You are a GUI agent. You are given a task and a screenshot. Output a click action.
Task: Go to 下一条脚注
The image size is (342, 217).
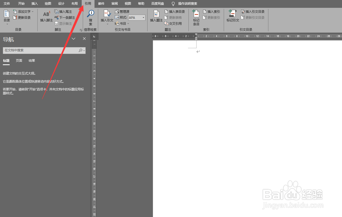click(x=65, y=17)
